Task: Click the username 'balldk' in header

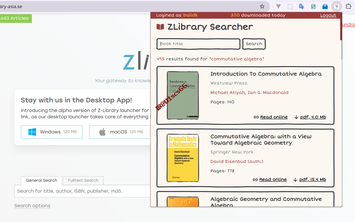Action: 190,15
